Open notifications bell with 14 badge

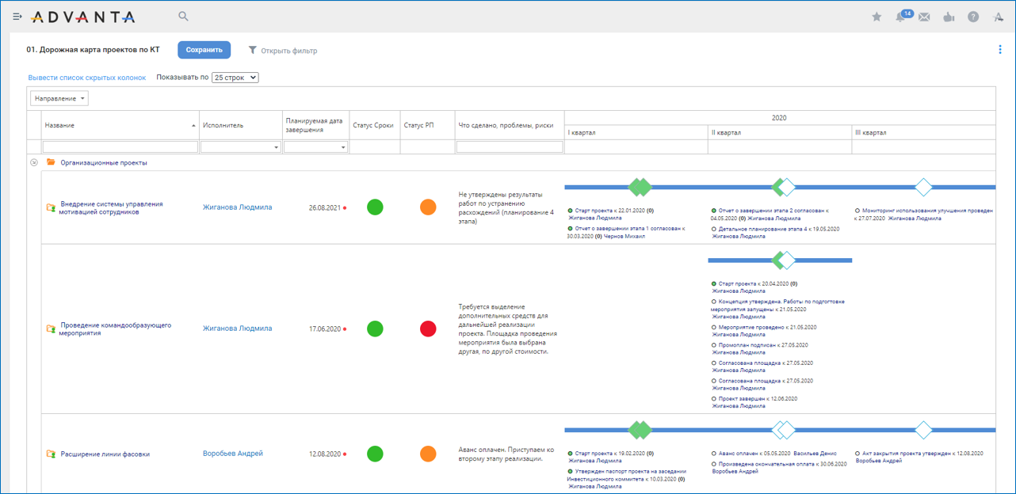point(901,17)
